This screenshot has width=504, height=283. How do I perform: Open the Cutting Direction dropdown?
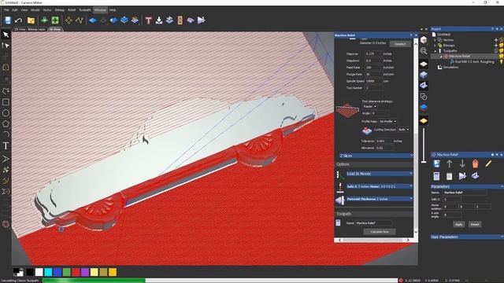tap(404, 130)
